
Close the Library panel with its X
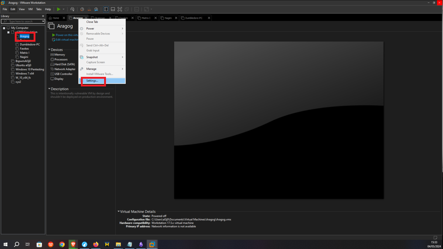tap(43, 16)
